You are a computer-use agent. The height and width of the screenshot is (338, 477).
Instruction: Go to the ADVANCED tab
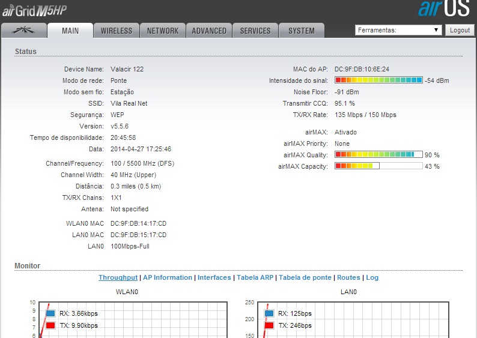209,31
